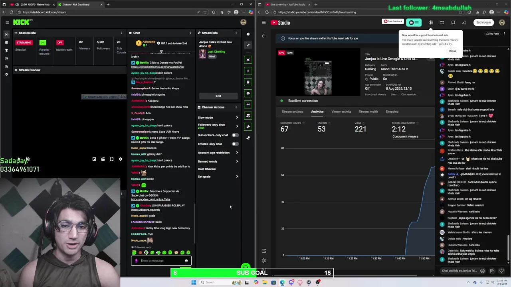The image size is (511, 287).
Task: Open the discord.gg link in Kick chat
Action: coord(145,210)
